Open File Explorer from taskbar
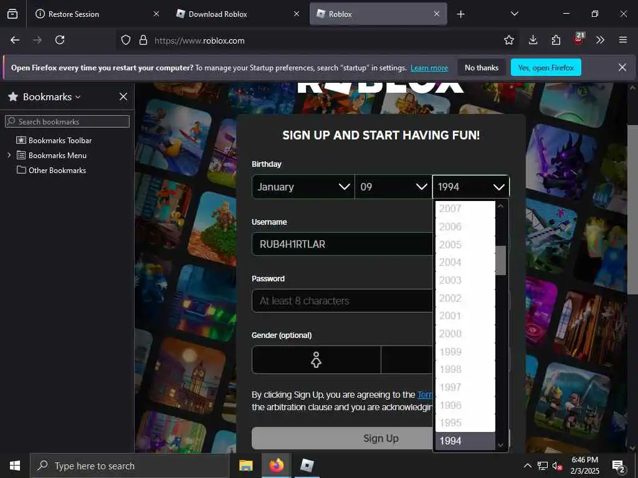The width and height of the screenshot is (638, 478). click(245, 466)
